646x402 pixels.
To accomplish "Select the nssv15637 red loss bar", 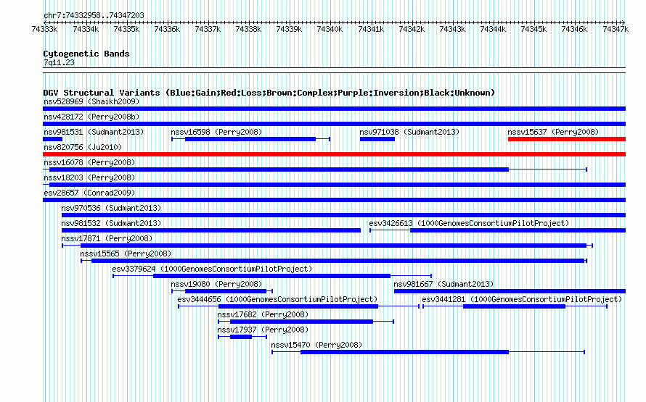I will click(x=567, y=139).
